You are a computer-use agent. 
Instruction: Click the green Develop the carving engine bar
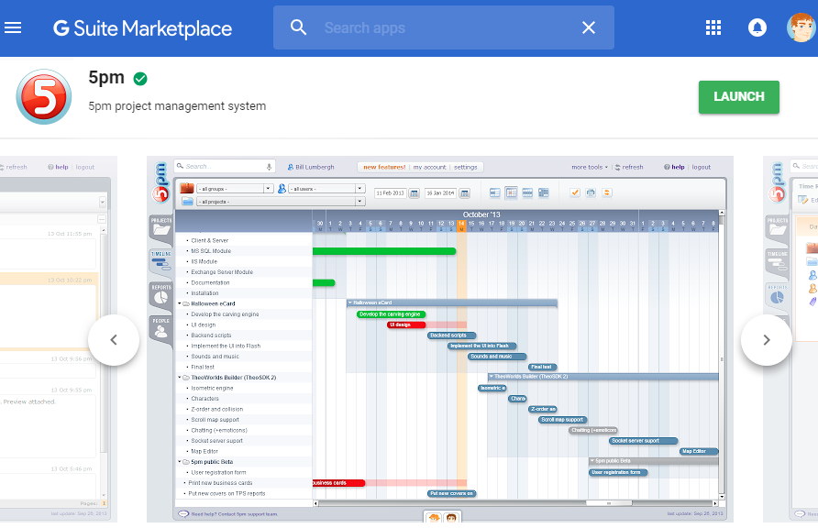[391, 314]
